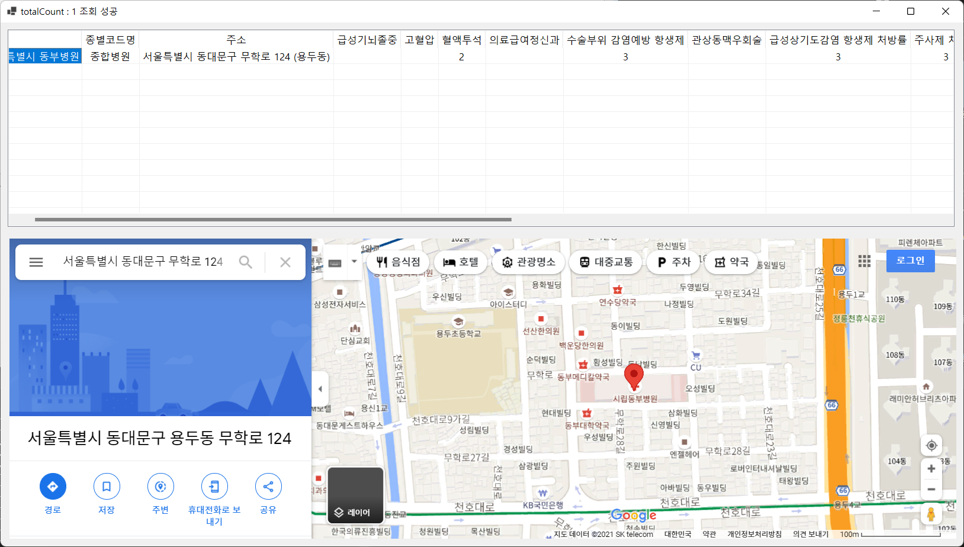Select the 종합병원 cell
The image size is (964, 547).
click(110, 56)
